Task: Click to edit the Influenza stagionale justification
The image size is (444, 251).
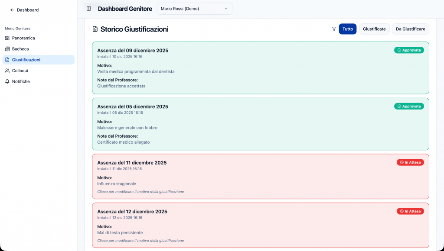Action: click(141, 191)
